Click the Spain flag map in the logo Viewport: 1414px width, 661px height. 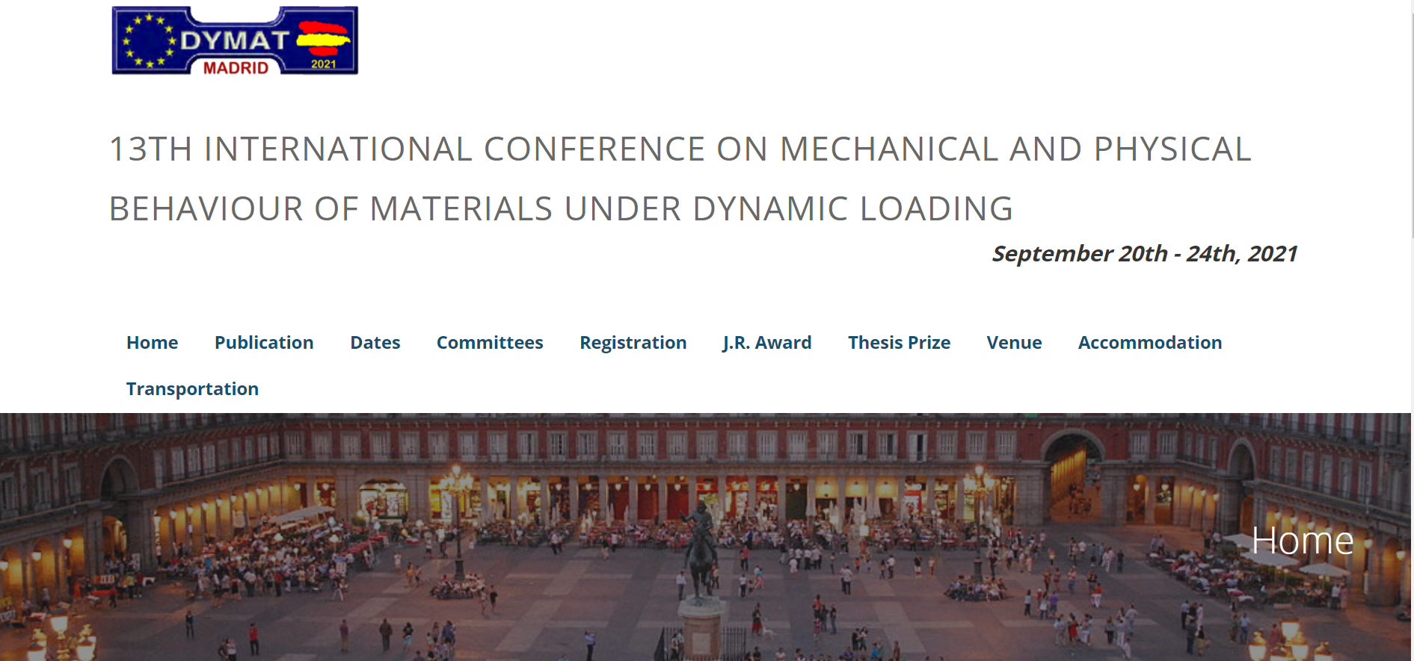coord(323,37)
